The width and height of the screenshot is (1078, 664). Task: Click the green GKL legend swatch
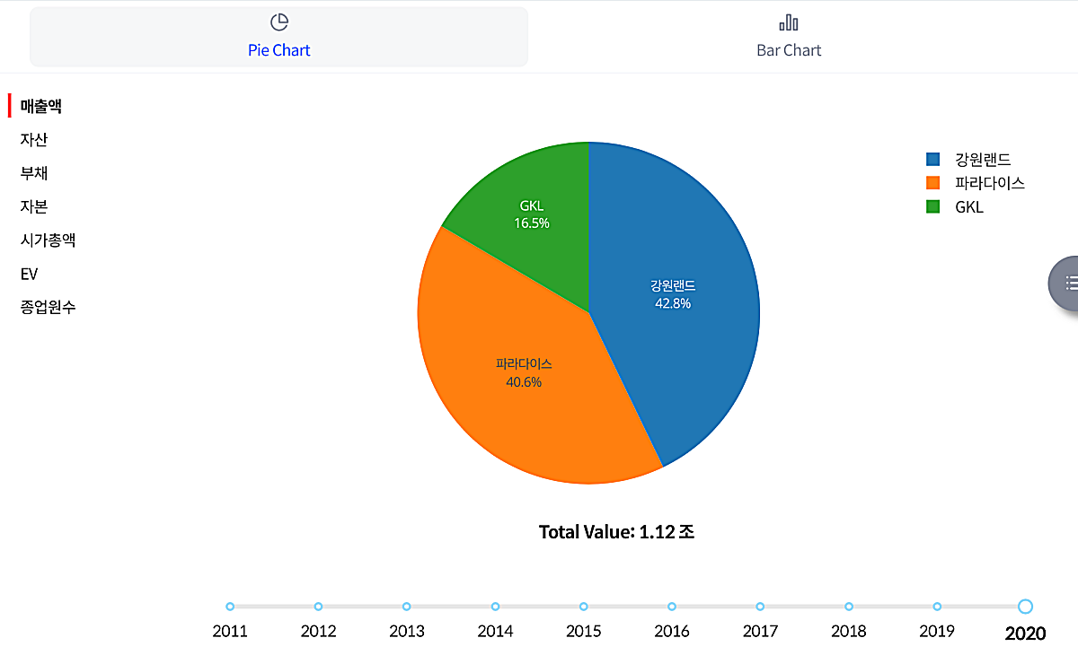pos(932,206)
